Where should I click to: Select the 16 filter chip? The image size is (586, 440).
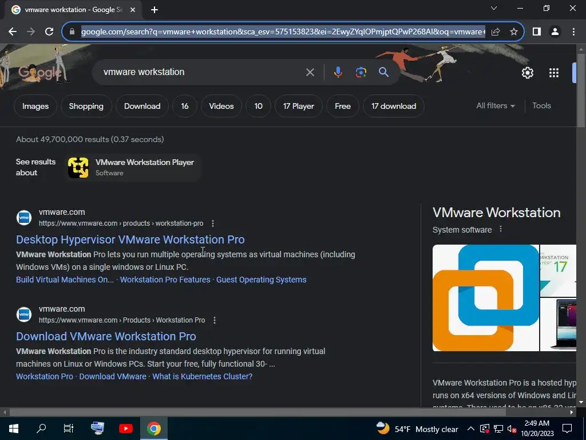click(x=185, y=106)
